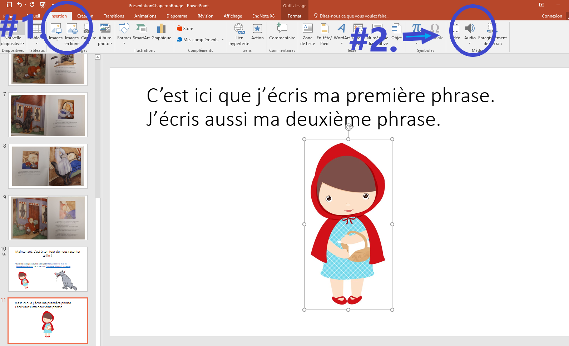Open the Store add-ins
This screenshot has width=569, height=346.
point(185,29)
